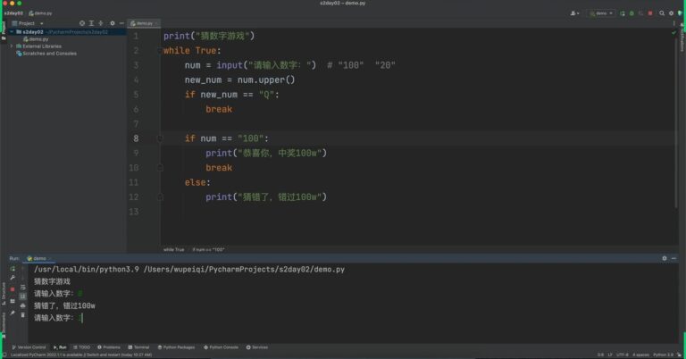Click 'while True' code breadcrumb

[x=173, y=250]
